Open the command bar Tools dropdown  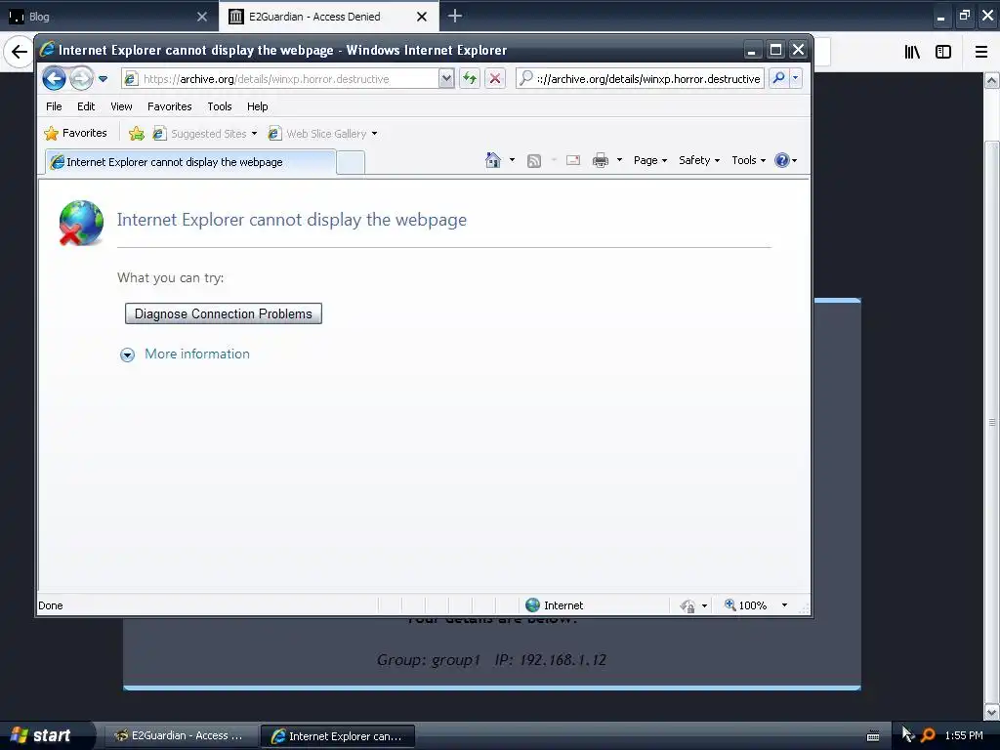748,160
